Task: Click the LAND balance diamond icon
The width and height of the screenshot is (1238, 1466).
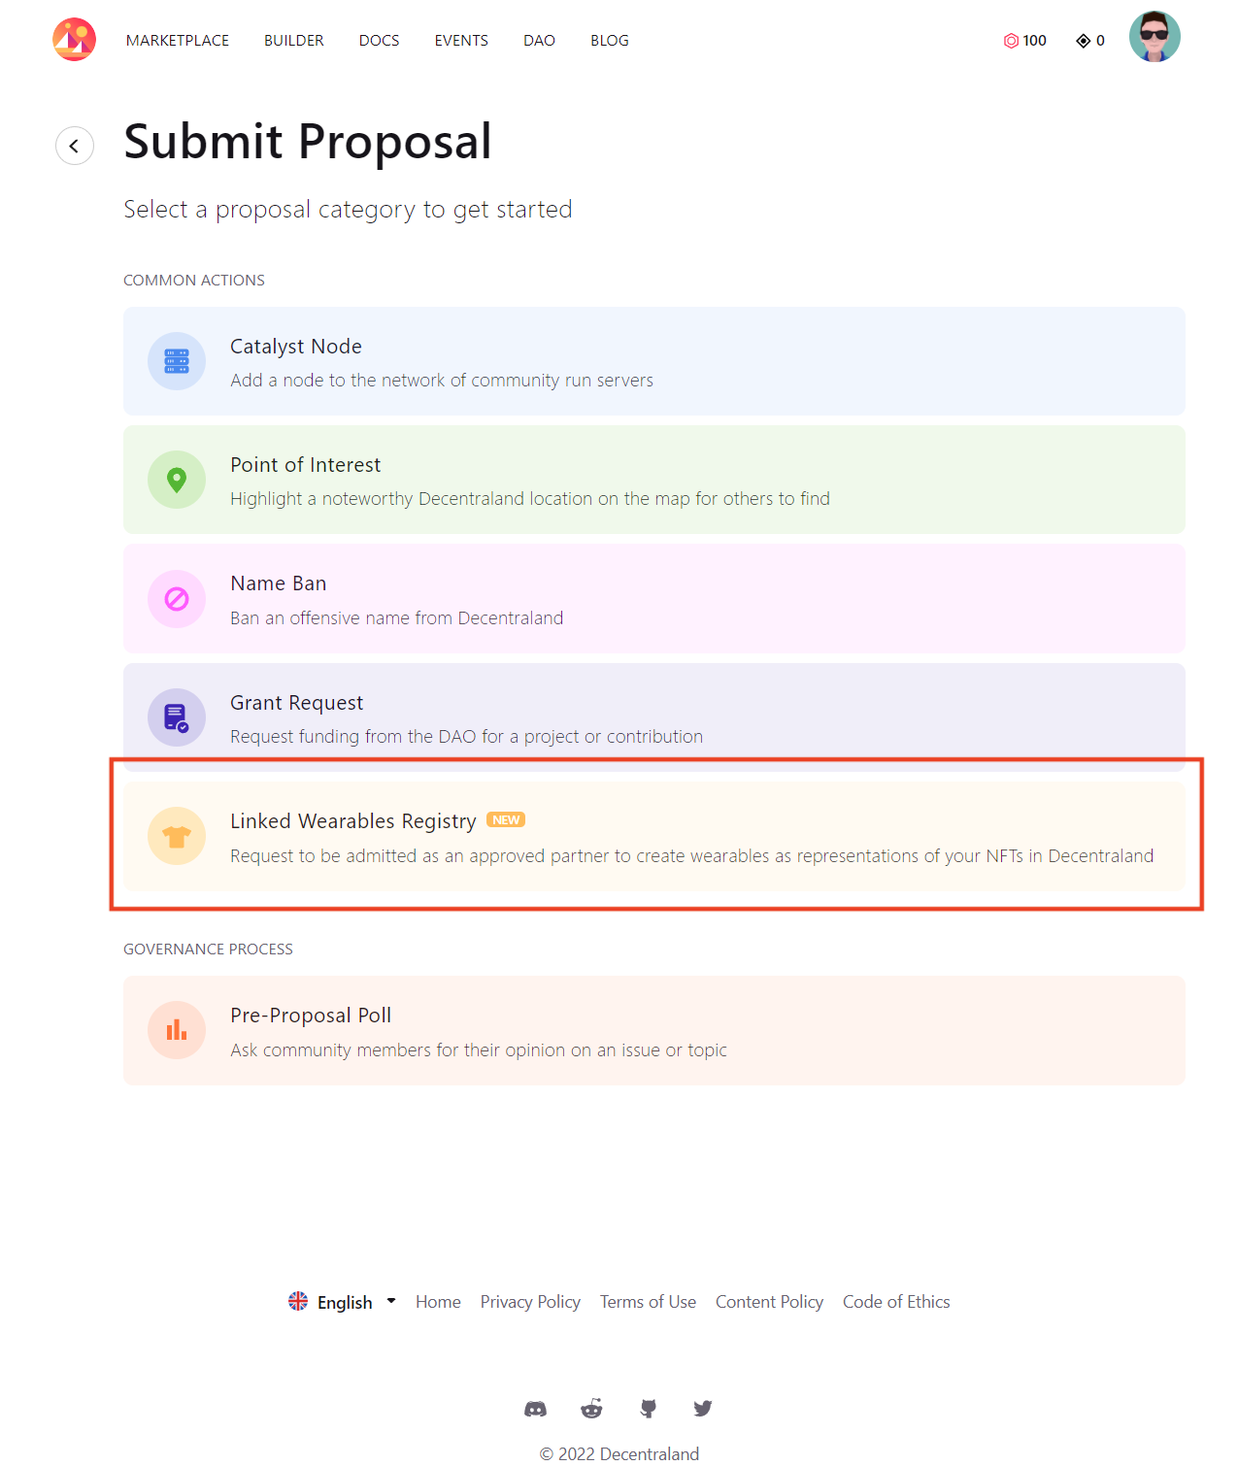Action: [x=1083, y=41]
